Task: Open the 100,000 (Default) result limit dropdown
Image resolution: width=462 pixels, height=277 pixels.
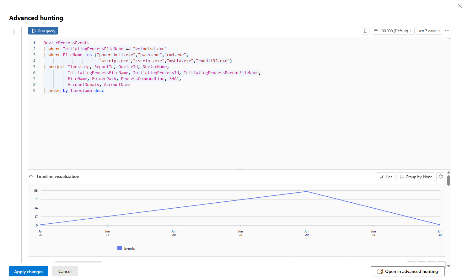Action: [393, 31]
